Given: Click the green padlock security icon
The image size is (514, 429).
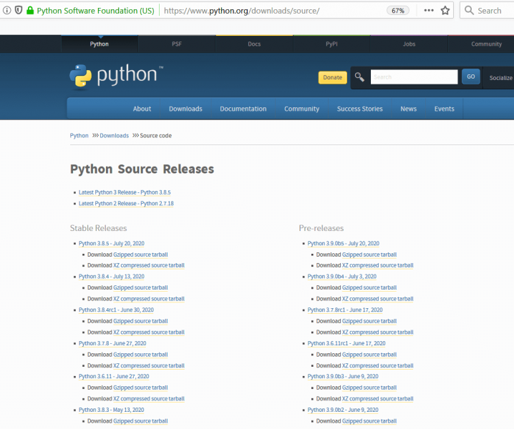Looking at the screenshot, I should tap(30, 11).
